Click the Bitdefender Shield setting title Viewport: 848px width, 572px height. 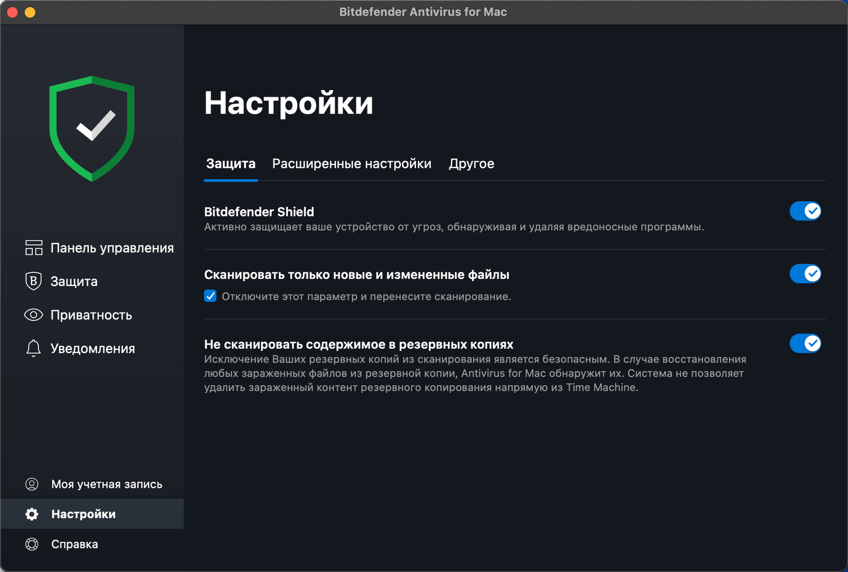(x=259, y=212)
